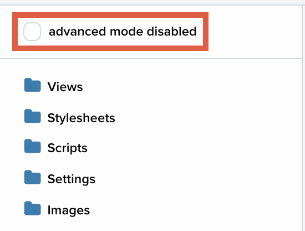
Task: Click the Stylesheets folder icon
Action: pos(33,116)
